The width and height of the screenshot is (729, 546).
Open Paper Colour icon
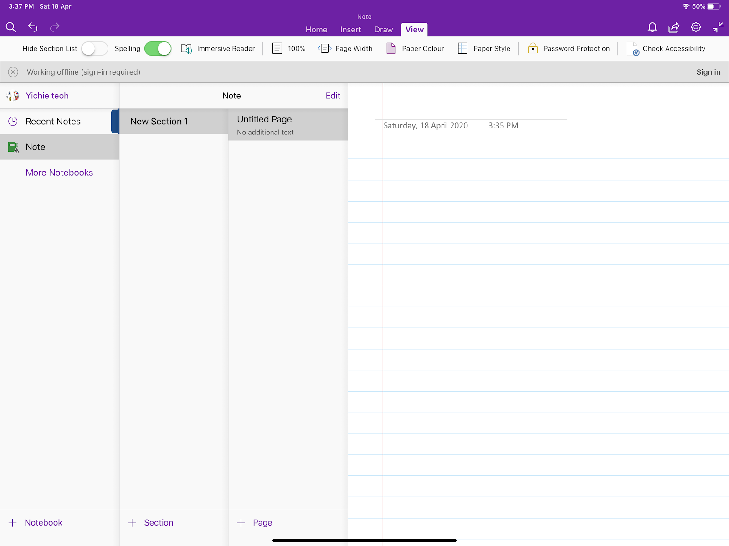pyautogui.click(x=391, y=48)
